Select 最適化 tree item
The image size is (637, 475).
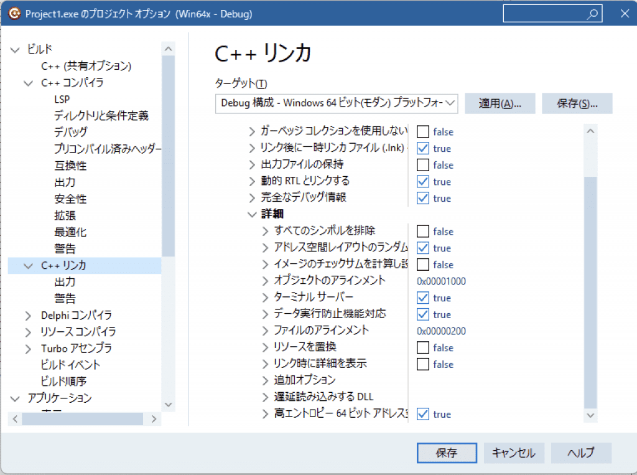click(70, 232)
